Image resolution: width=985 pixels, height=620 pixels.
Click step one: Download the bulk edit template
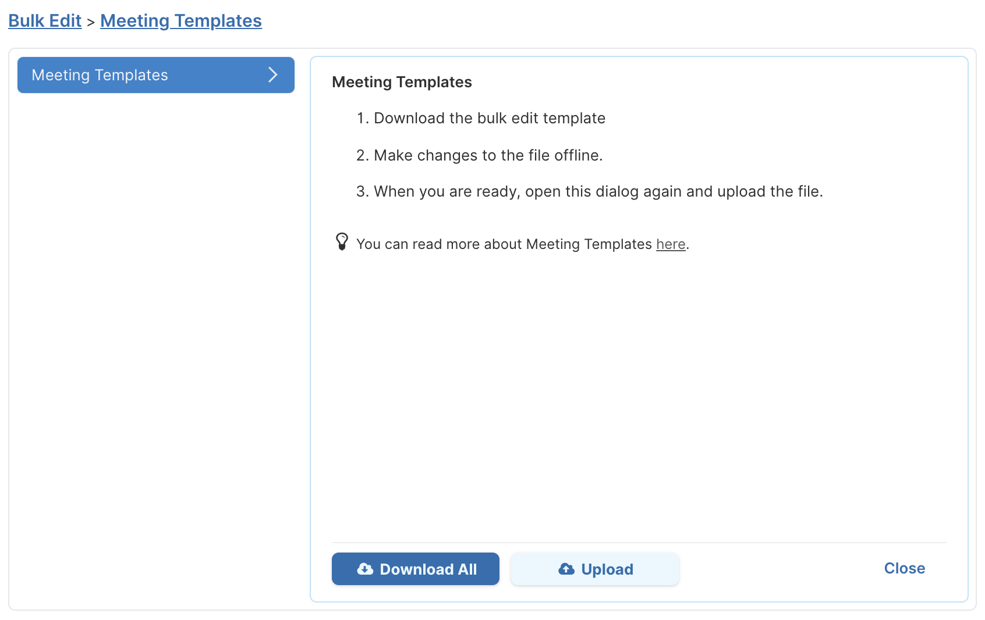481,118
